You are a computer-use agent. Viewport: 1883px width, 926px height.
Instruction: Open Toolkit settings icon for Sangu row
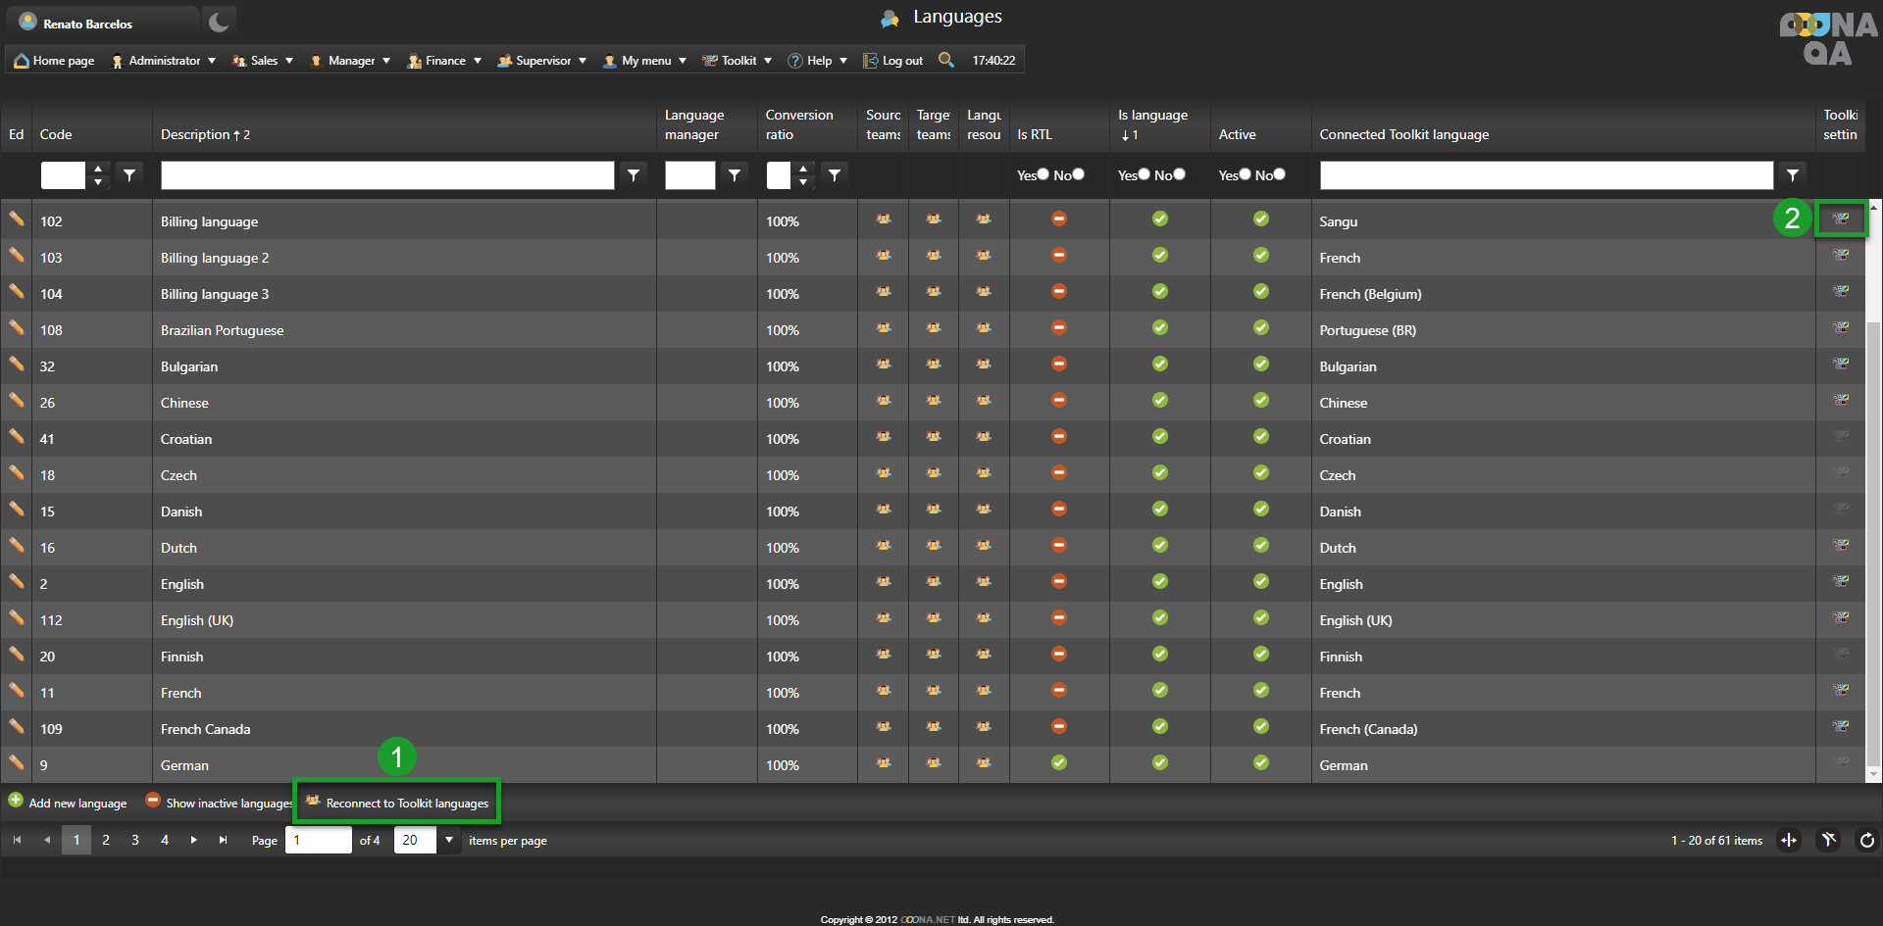(x=1841, y=219)
